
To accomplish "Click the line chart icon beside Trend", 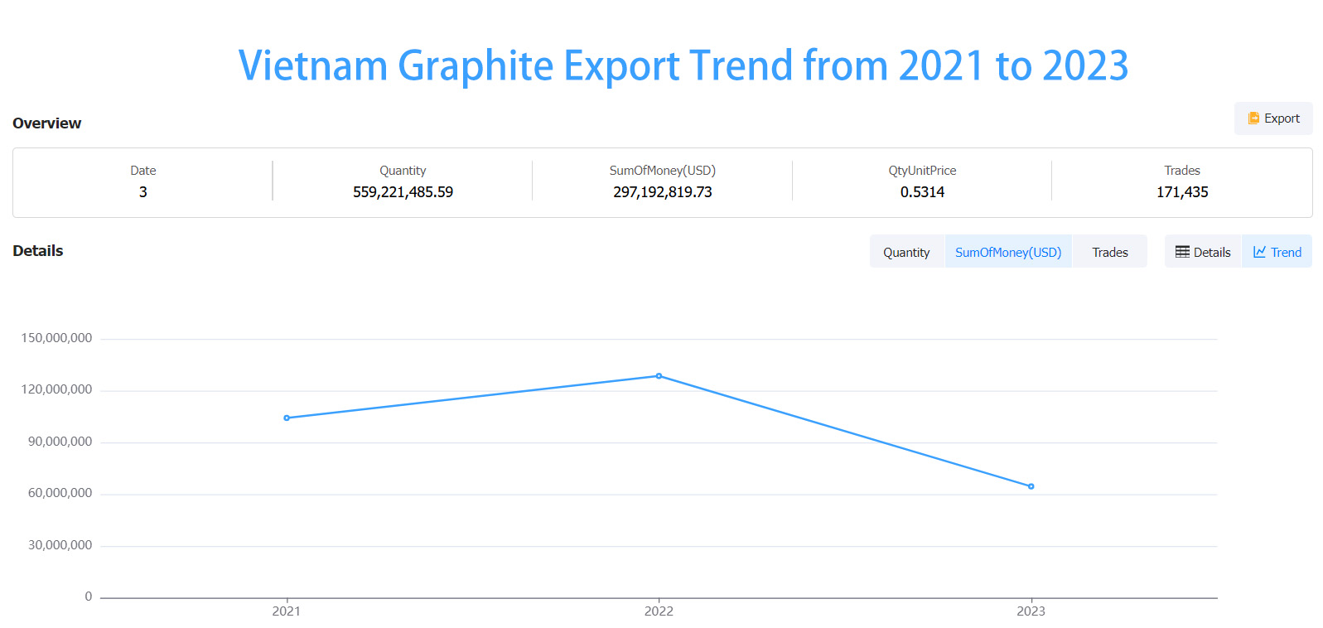I will [x=1259, y=252].
